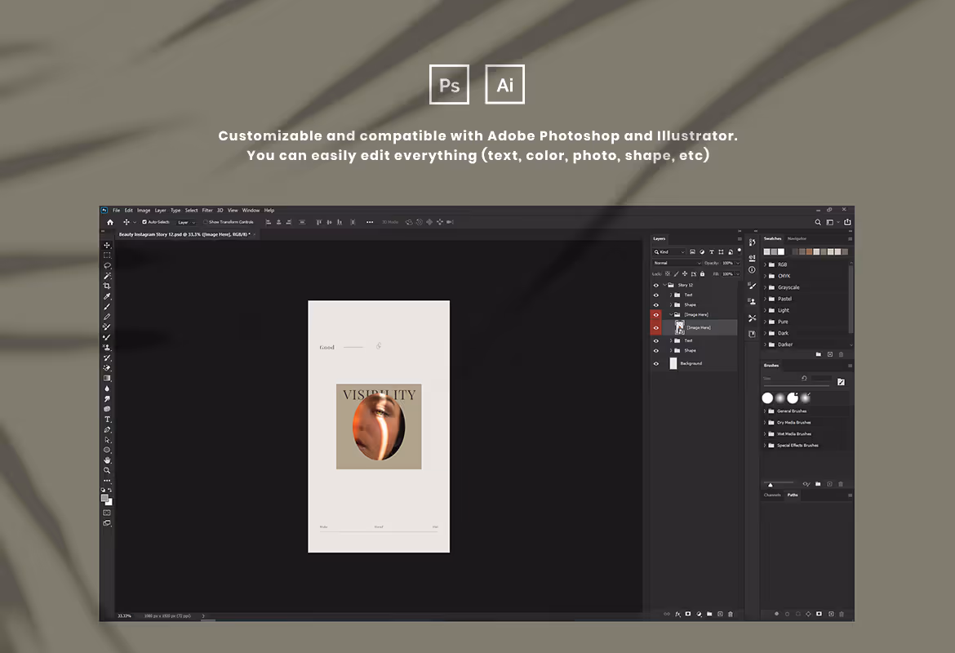Screen dimensions: 955x653
Task: Hide the Story 12 group
Action: (656, 285)
